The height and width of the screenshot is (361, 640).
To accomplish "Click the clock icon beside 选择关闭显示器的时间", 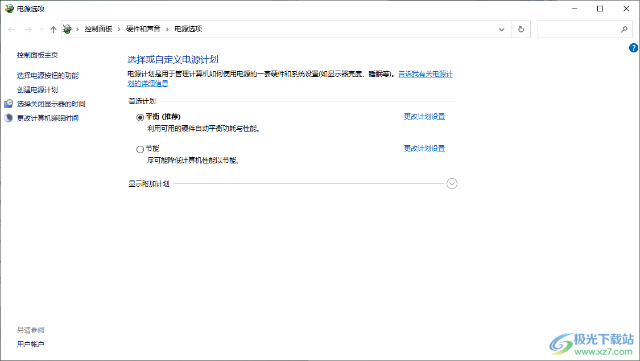I will tap(8, 104).
